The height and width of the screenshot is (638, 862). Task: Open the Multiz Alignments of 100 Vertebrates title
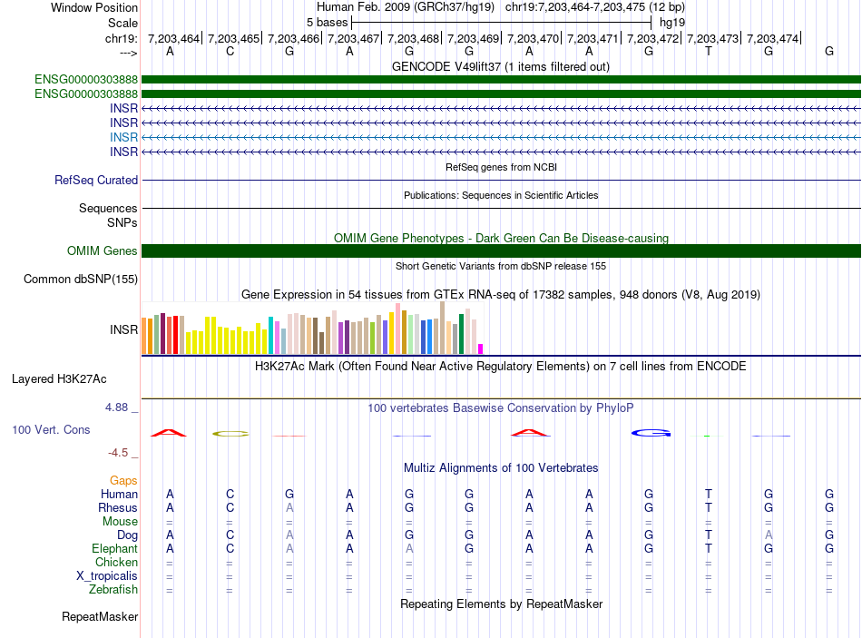501,468
